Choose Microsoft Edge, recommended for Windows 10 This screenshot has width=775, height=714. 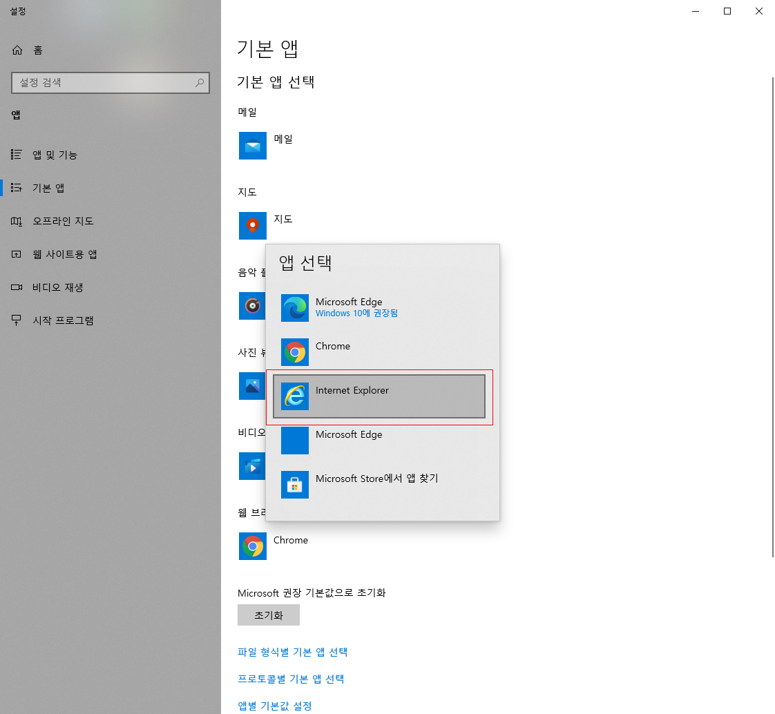[379, 308]
